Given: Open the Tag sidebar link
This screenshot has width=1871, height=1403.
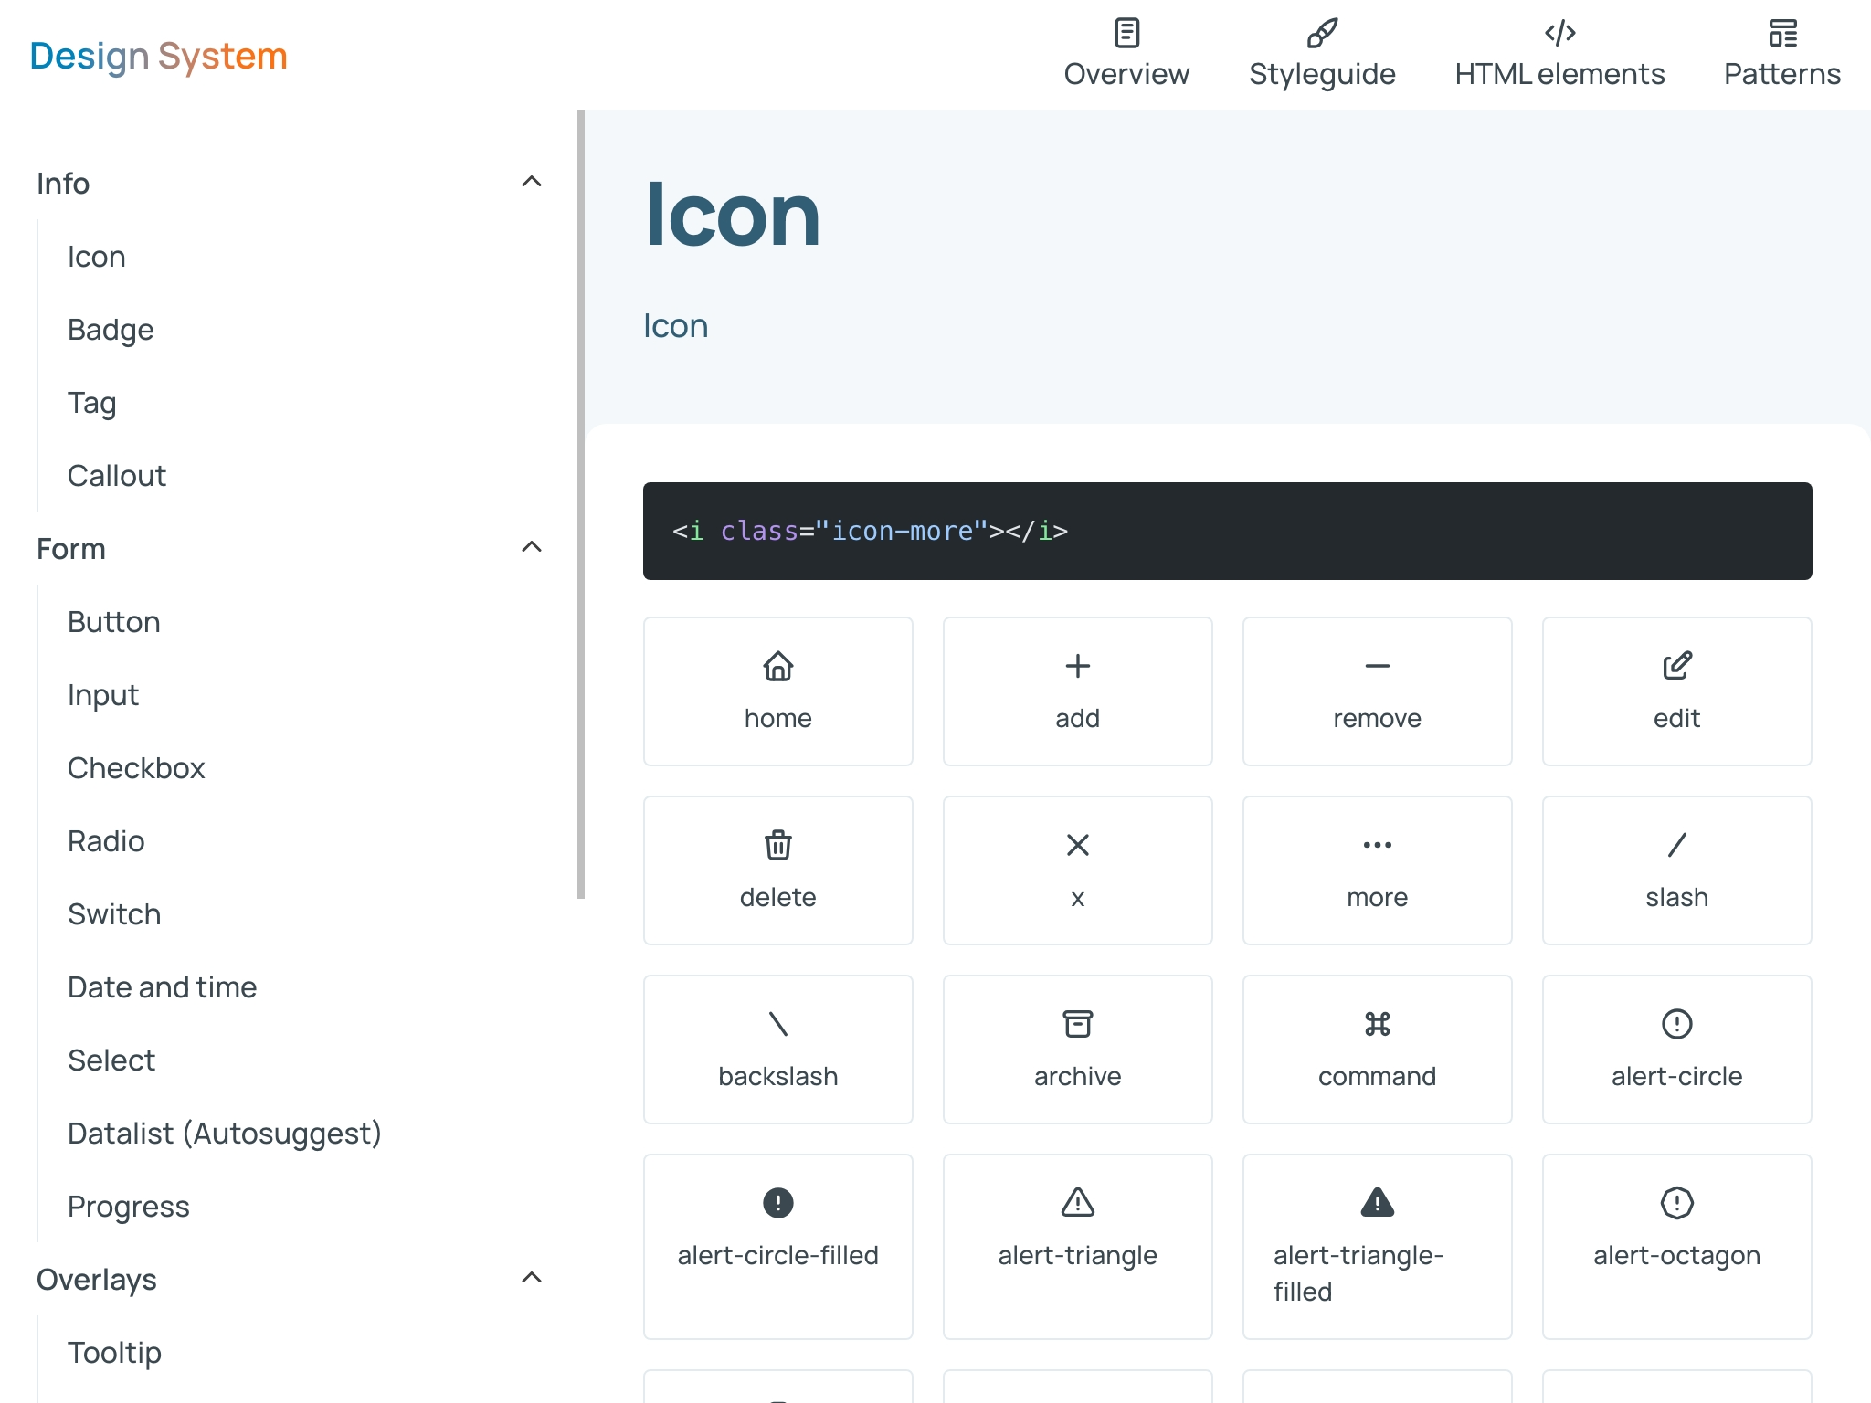Looking at the screenshot, I should click(91, 403).
